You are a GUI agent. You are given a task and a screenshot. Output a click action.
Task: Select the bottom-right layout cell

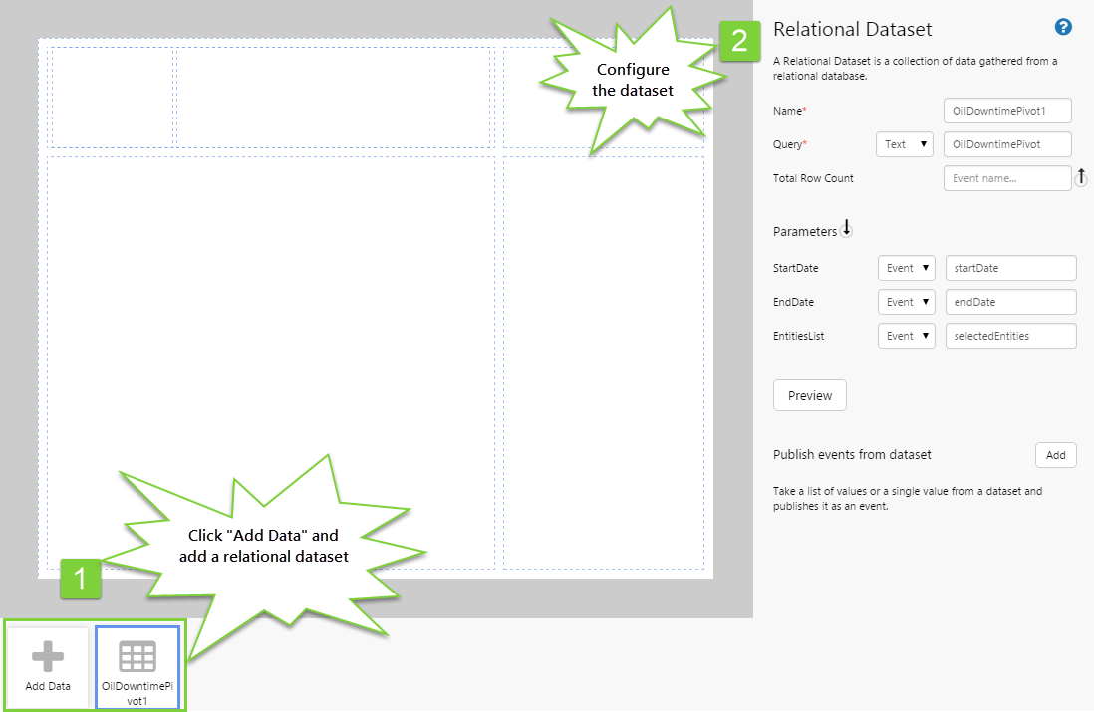[604, 361]
